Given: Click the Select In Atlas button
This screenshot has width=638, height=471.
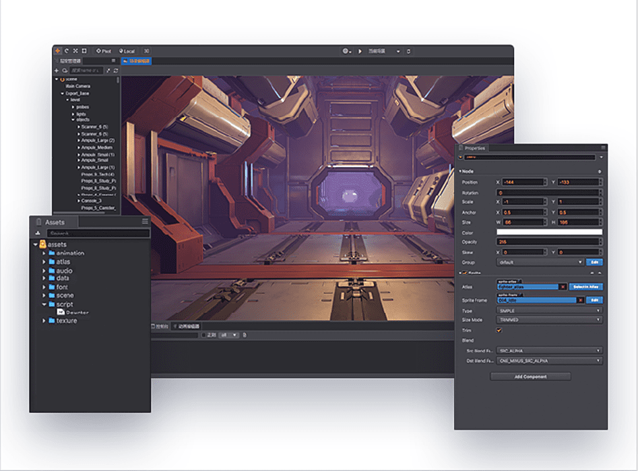Looking at the screenshot, I should tap(585, 286).
